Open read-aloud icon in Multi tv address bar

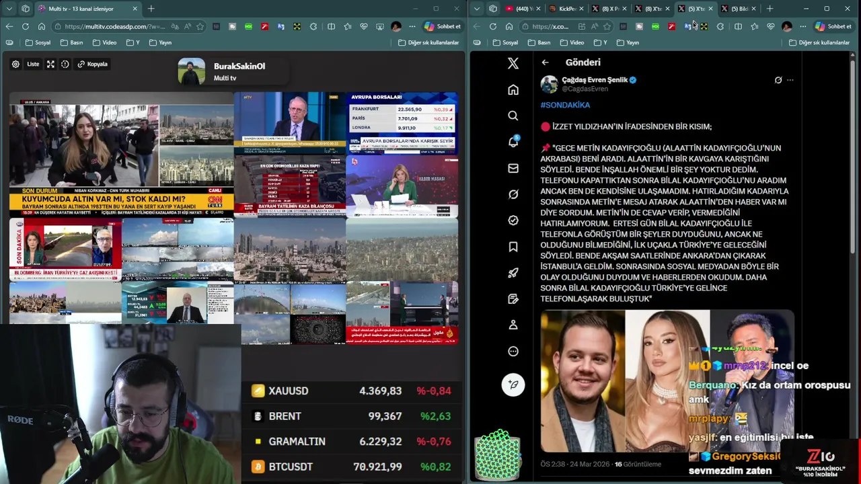[x=187, y=26]
